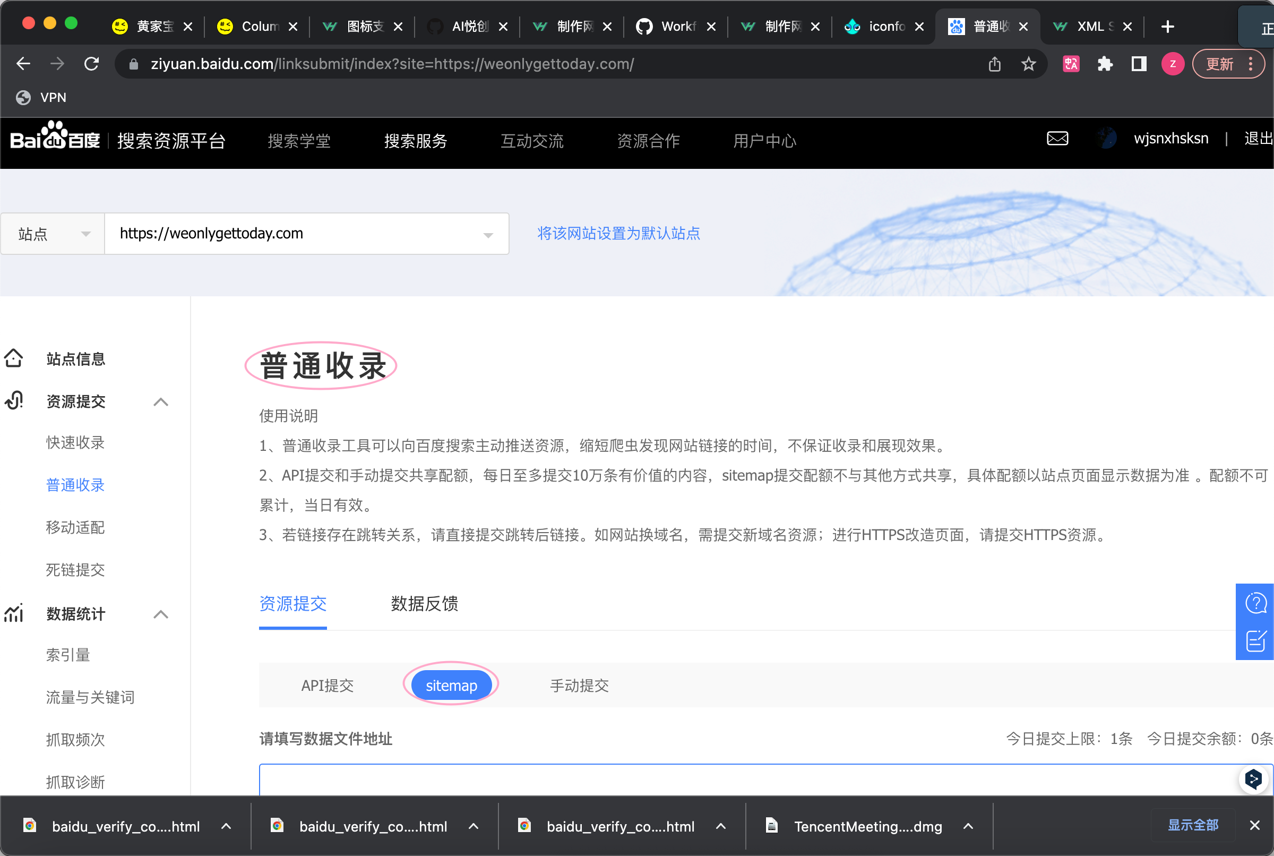Click the lock site-info icon
Viewport: 1274px width, 856px height.
coord(133,64)
